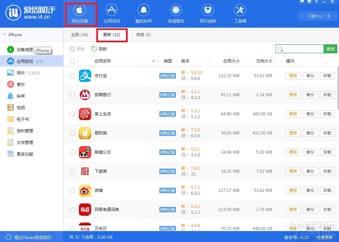
Task: Switch to the 修复(0) tab
Action: 143,34
